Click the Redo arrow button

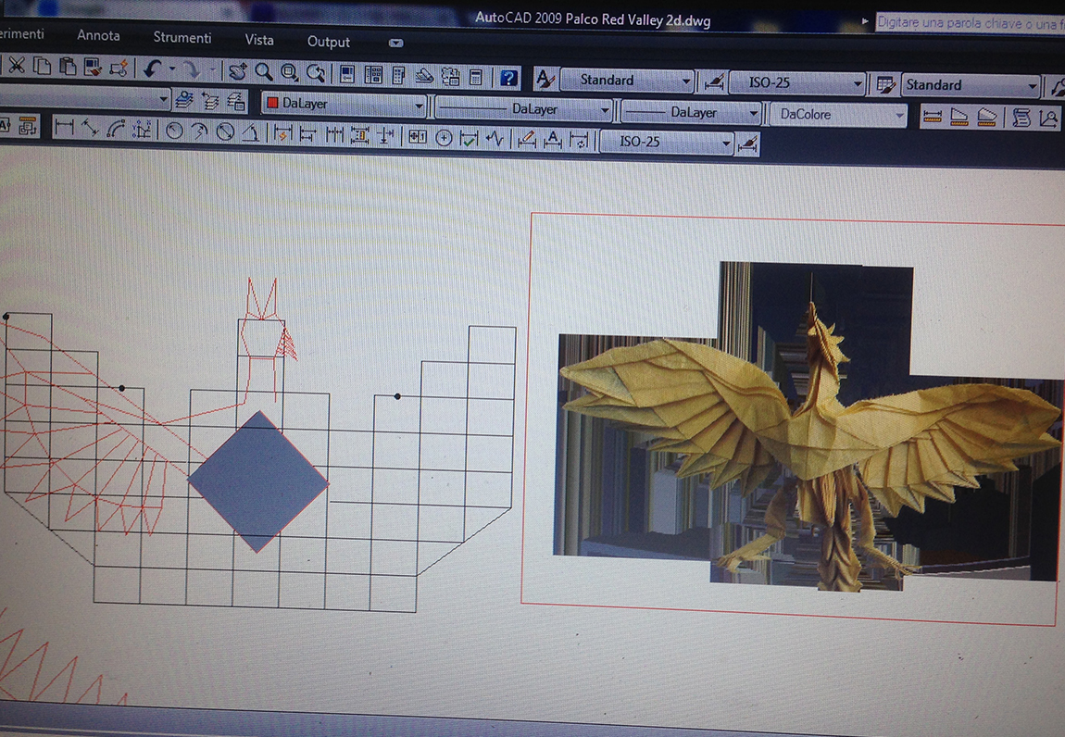193,69
